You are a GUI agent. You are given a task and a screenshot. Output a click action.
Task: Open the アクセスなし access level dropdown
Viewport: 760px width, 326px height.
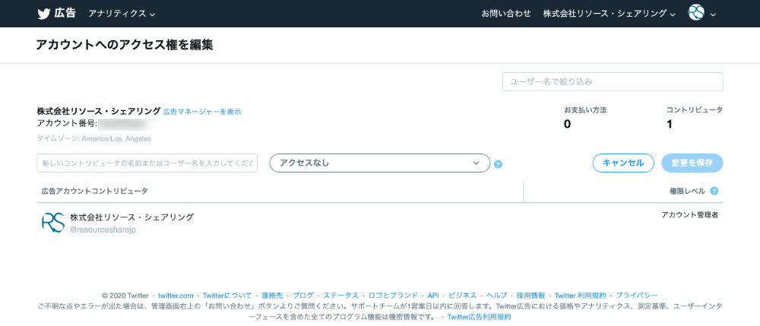pyautogui.click(x=379, y=163)
